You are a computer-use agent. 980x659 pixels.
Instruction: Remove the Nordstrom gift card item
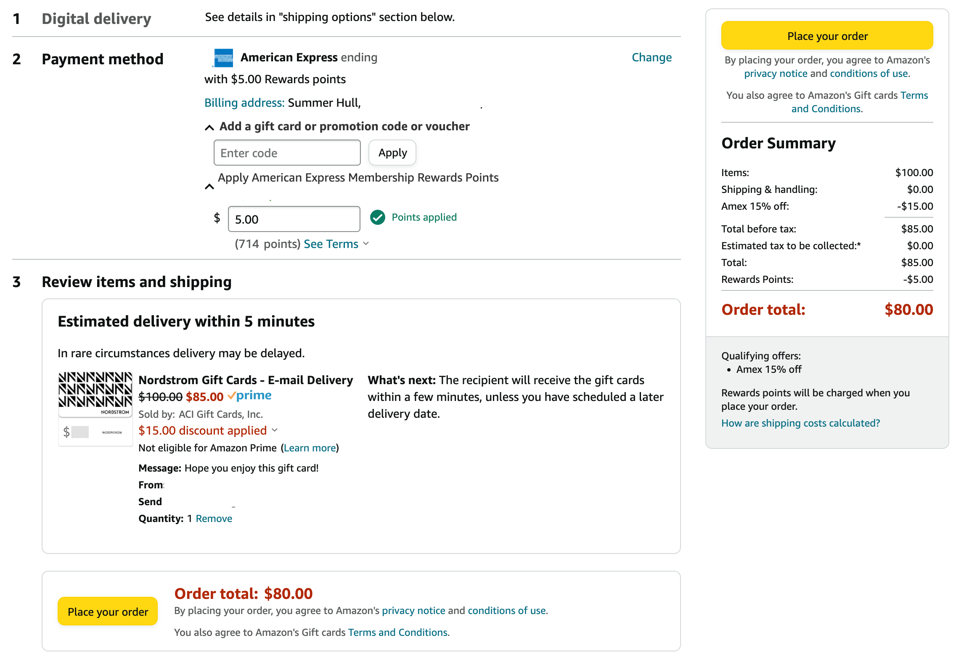click(x=214, y=519)
